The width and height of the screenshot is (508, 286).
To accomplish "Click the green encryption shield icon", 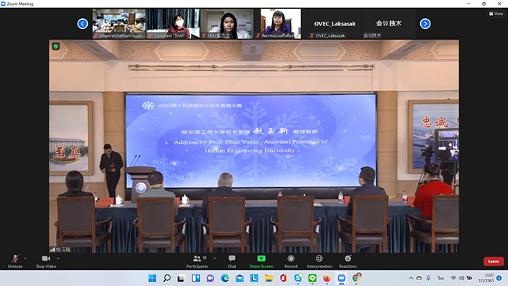I will click(x=56, y=46).
